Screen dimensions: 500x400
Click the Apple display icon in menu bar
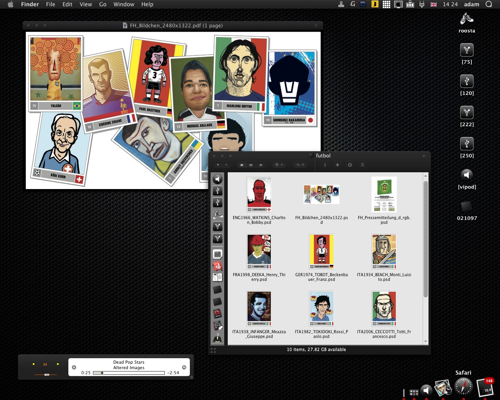coord(398,4)
